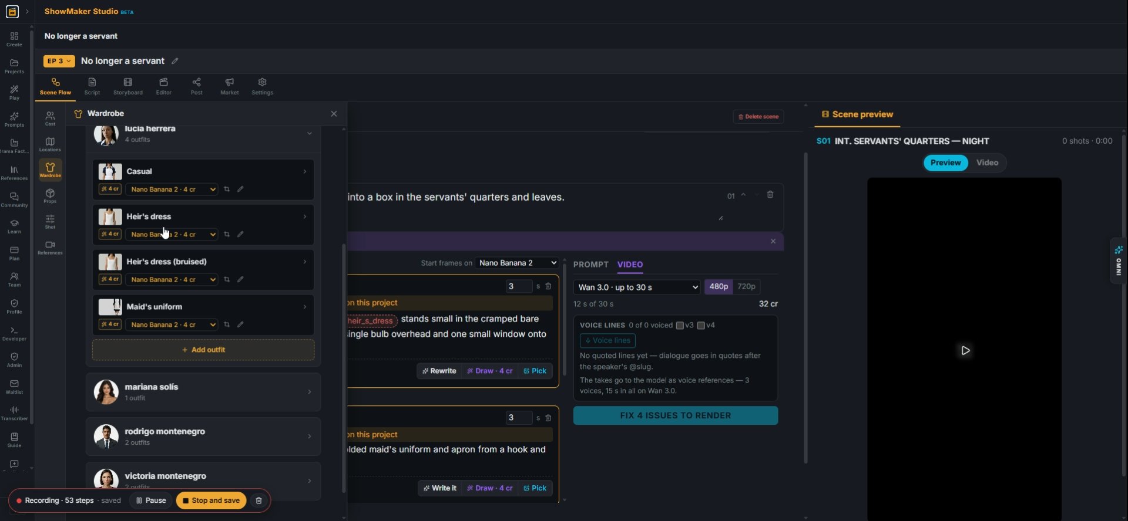
Task: Open the Casual outfit model dropdown
Action: pyautogui.click(x=172, y=189)
